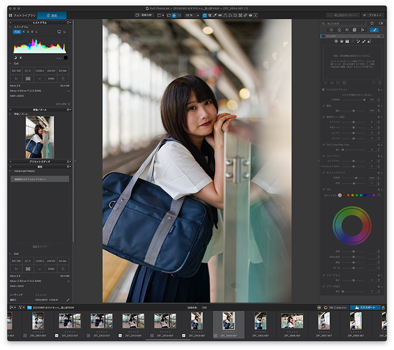Open the histogram palette options menu
Viewport: 394px width, 350px height.
68,23
